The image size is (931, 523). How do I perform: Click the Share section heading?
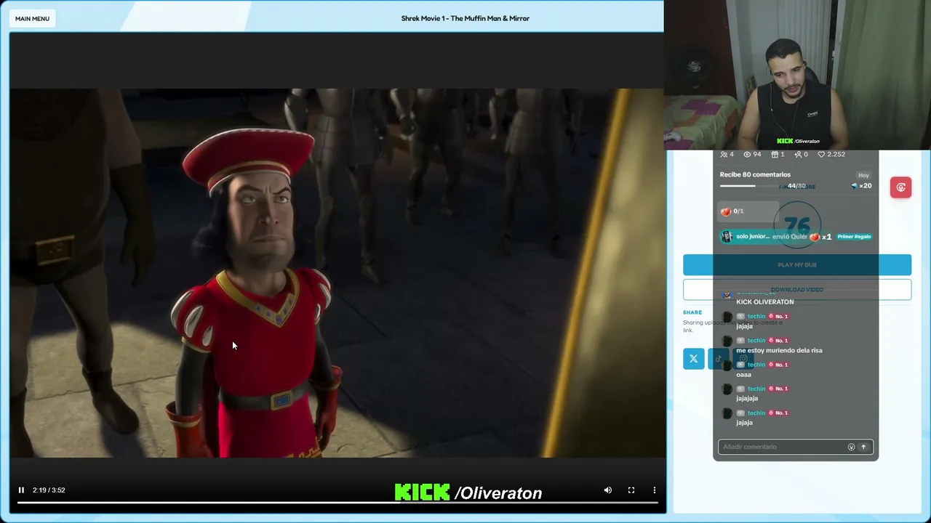click(x=692, y=312)
